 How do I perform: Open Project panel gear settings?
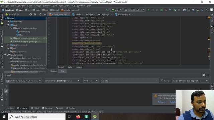(40, 14)
